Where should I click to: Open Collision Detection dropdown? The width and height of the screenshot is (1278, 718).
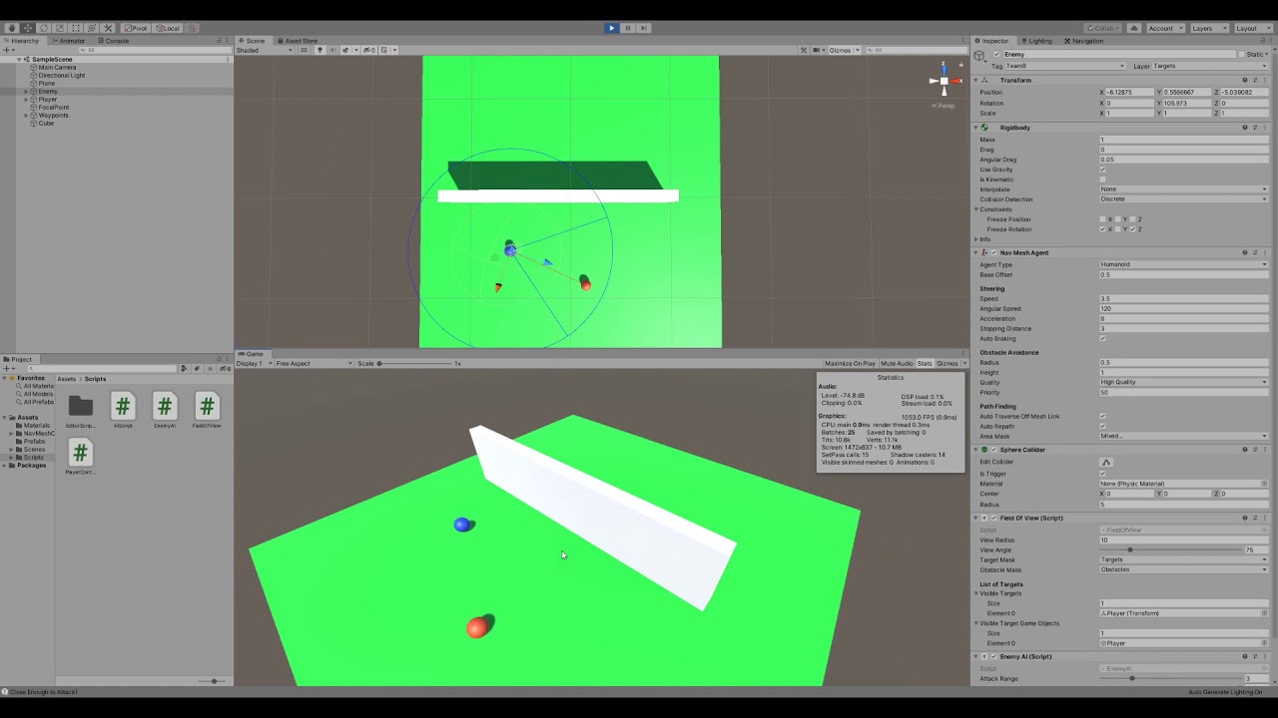1183,199
